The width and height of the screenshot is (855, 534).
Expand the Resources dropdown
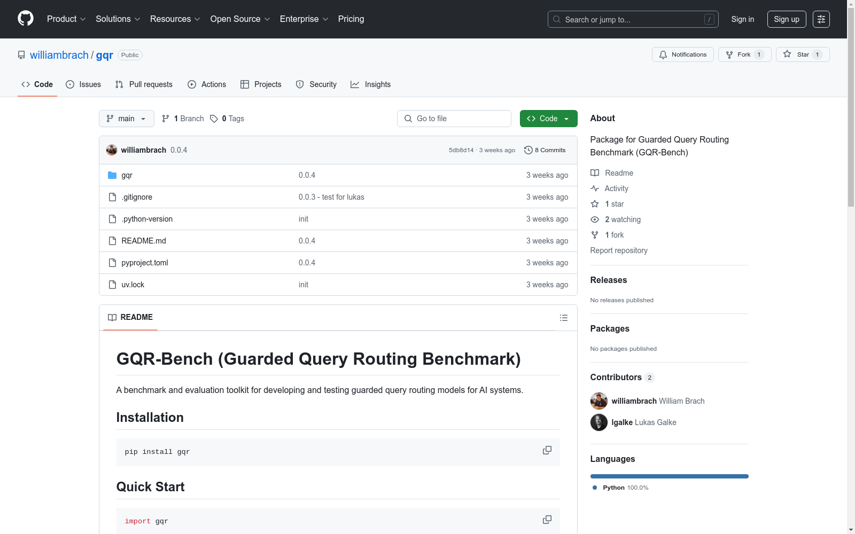click(175, 19)
